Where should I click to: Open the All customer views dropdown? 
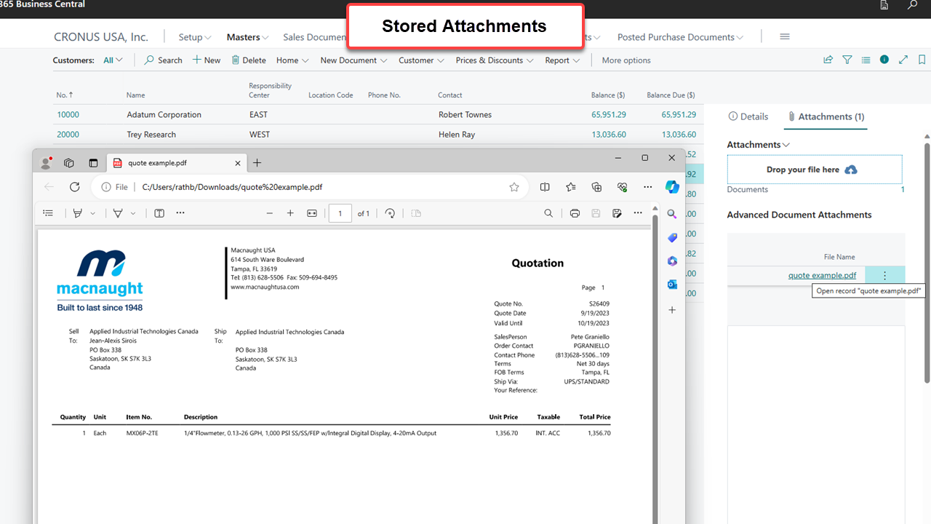(x=113, y=60)
